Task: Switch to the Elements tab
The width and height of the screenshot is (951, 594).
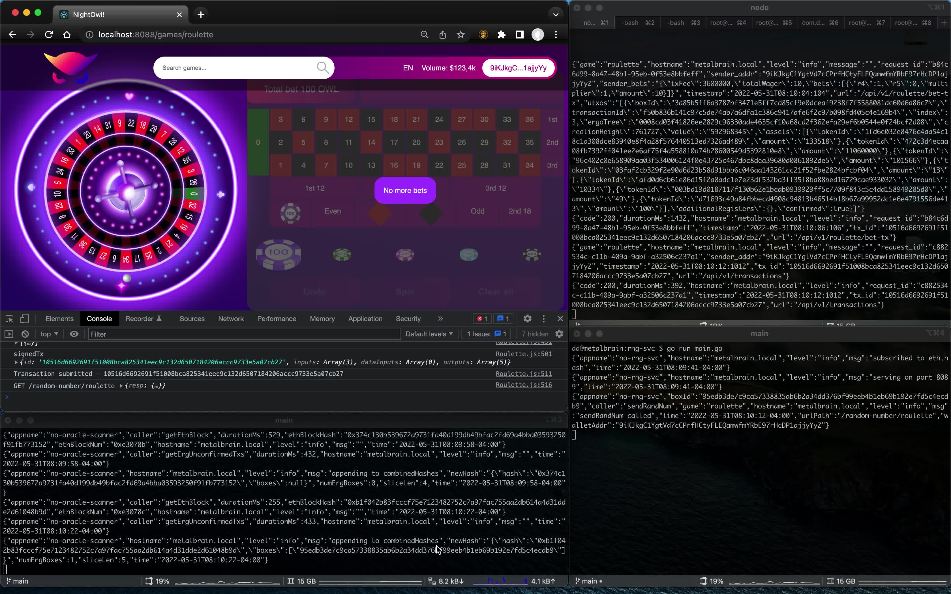Action: (59, 318)
